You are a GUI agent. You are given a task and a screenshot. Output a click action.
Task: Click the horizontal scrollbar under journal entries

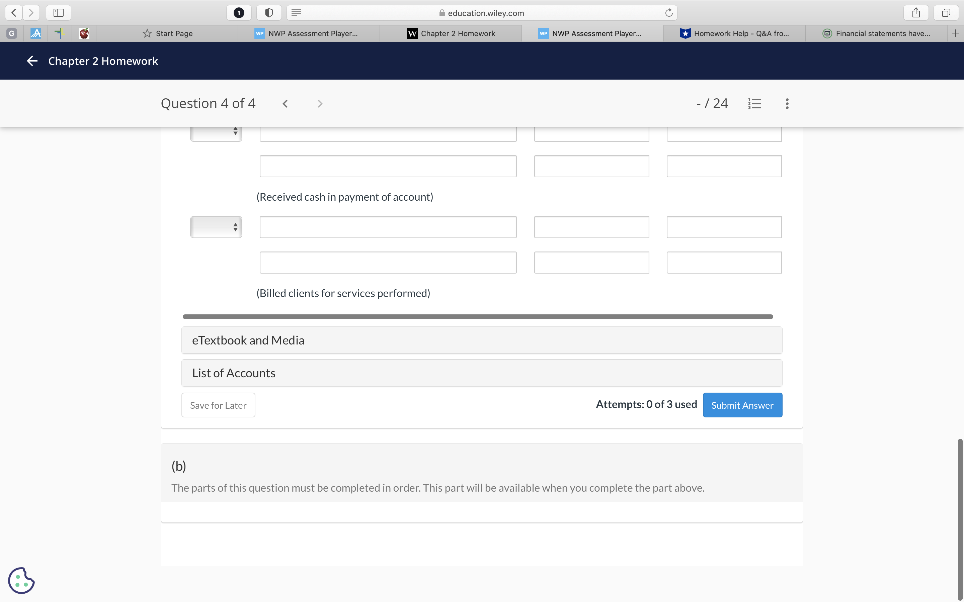pos(477,316)
